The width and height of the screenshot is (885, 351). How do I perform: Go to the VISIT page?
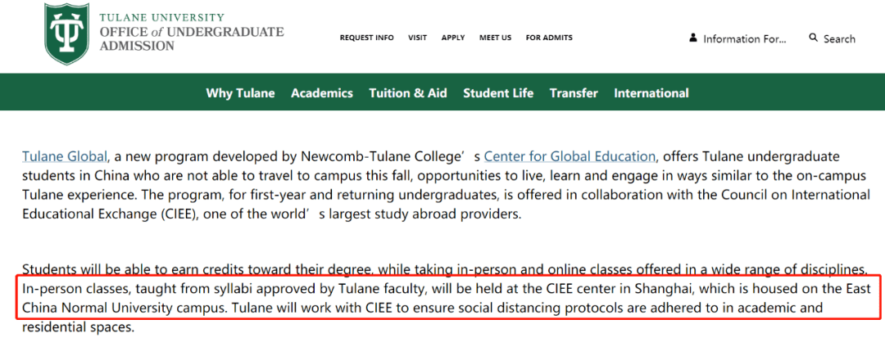pyautogui.click(x=418, y=38)
